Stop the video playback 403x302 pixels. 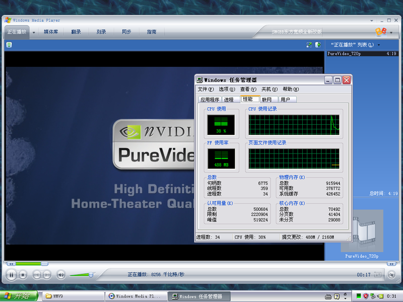click(x=23, y=275)
